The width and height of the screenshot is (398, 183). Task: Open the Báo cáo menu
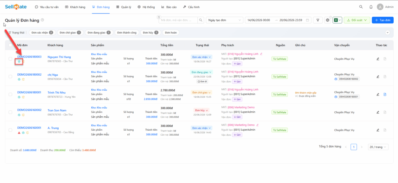click(x=169, y=7)
